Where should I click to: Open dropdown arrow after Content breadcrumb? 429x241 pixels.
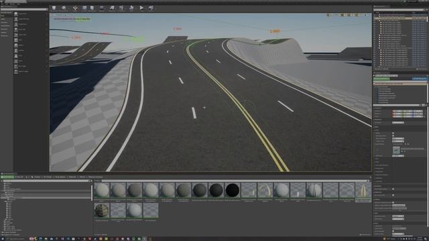tap(42, 177)
